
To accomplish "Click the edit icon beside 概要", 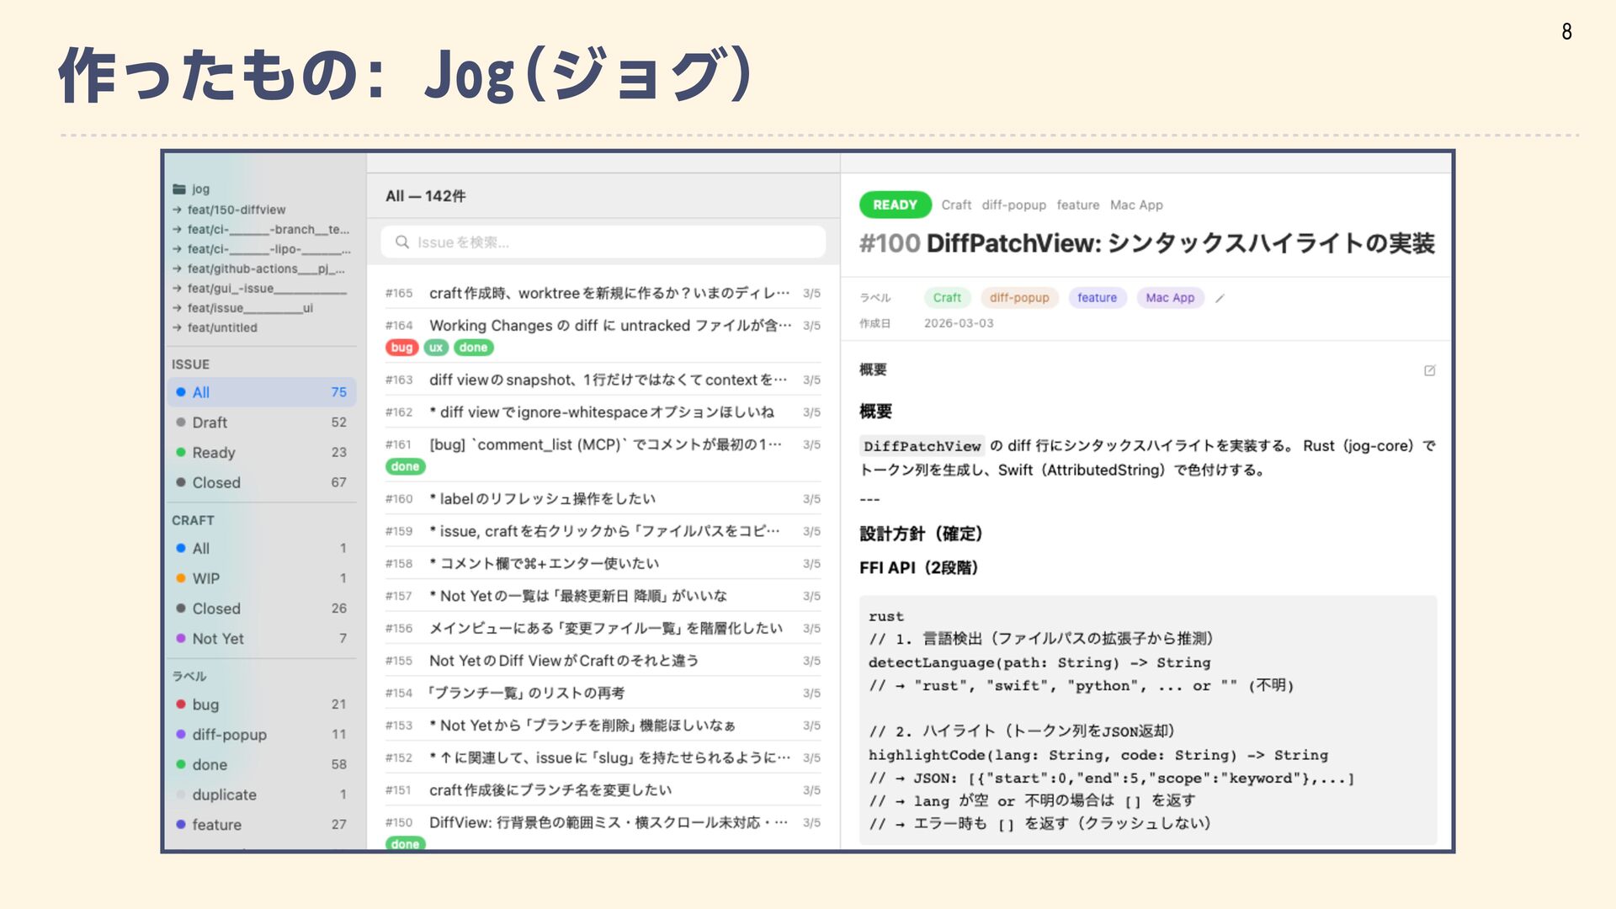I will [x=1429, y=370].
